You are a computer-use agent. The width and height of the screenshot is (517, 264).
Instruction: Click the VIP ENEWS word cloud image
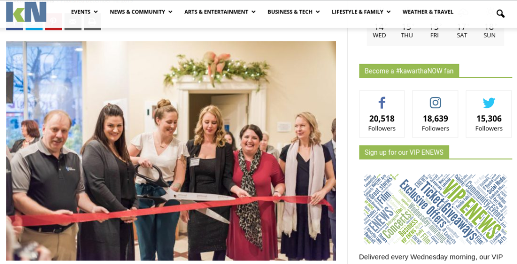(435, 209)
